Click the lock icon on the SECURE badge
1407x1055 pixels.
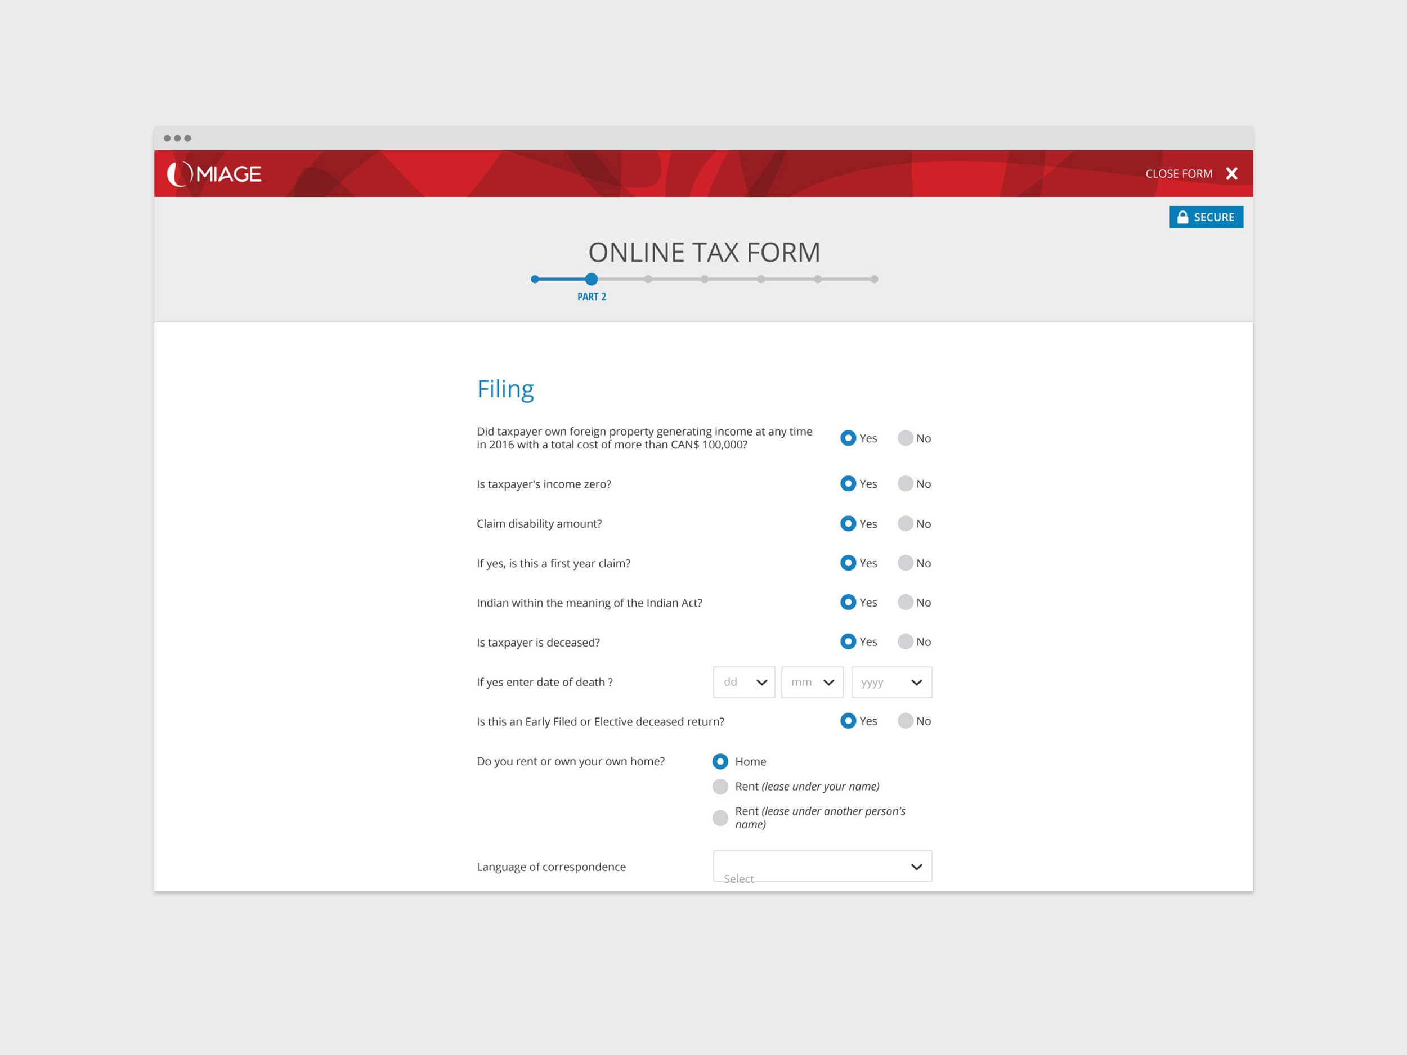(x=1182, y=217)
